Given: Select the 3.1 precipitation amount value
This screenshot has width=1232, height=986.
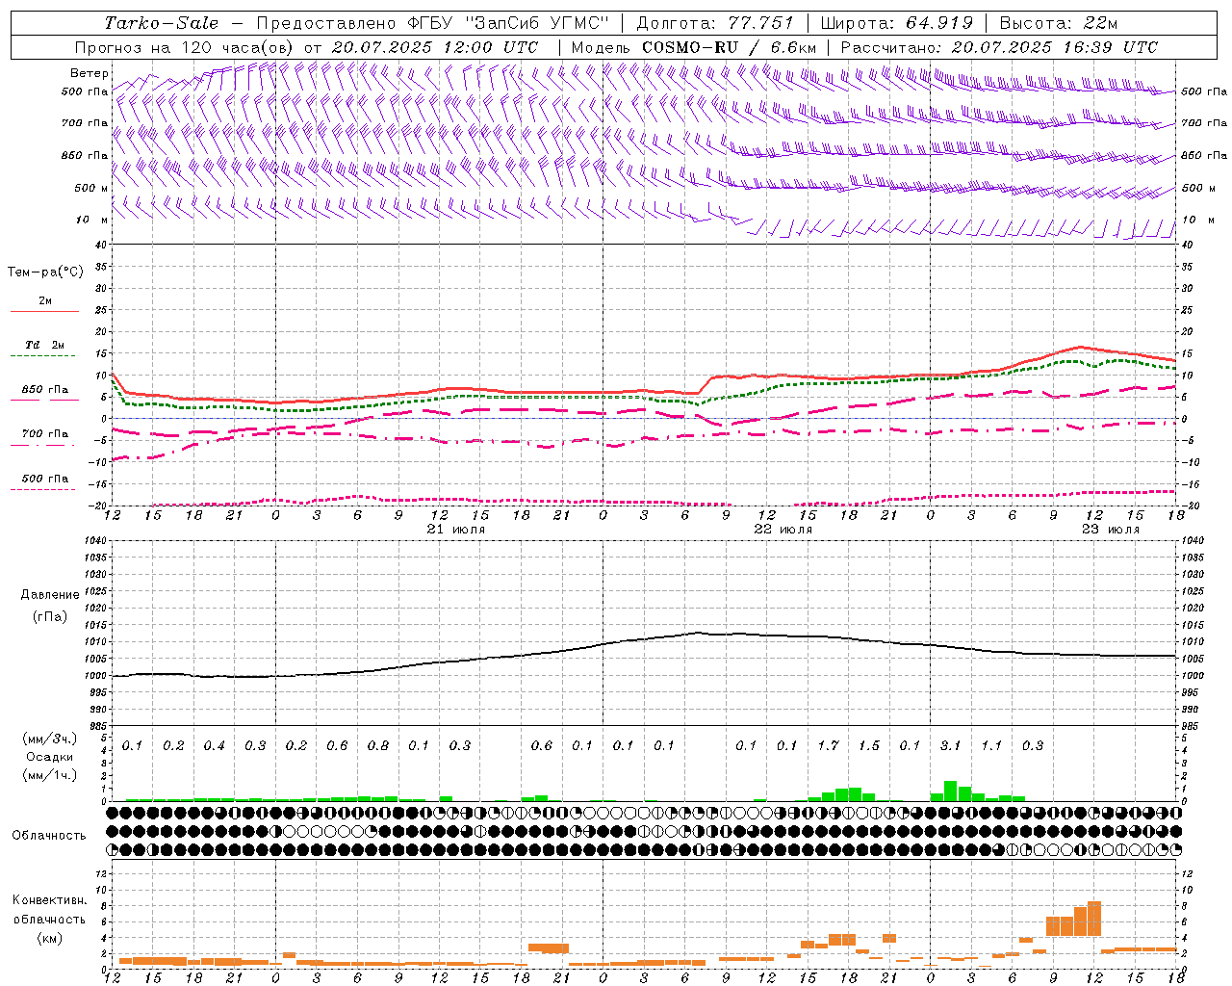Looking at the screenshot, I should pyautogui.click(x=950, y=745).
